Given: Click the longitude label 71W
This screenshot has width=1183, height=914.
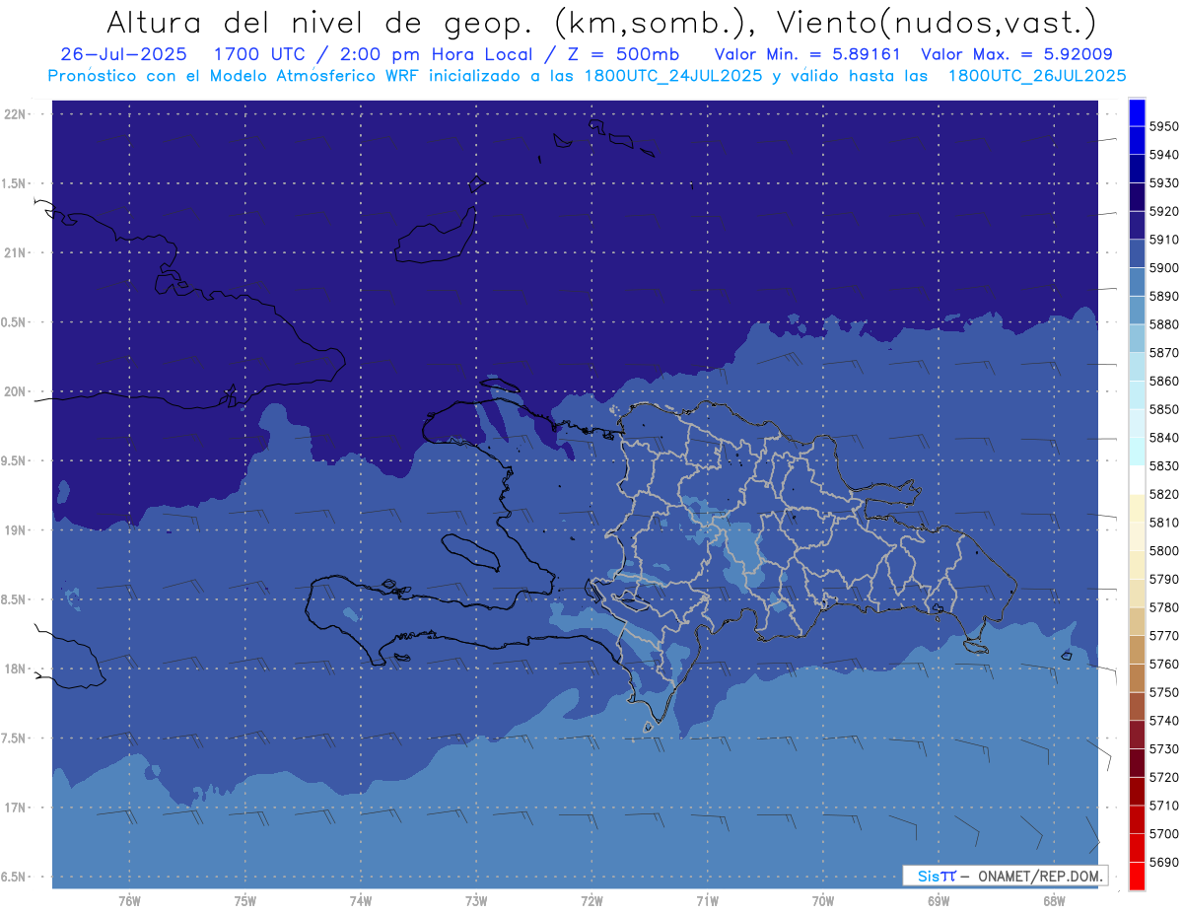Looking at the screenshot, I should [707, 901].
